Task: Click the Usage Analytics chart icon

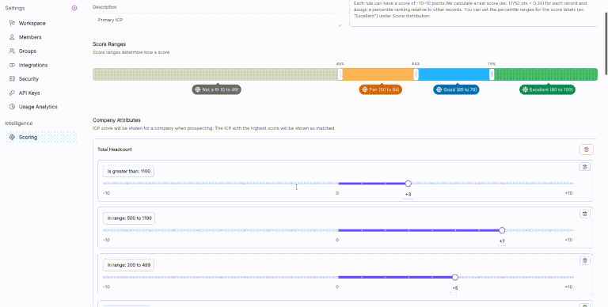Action: coord(12,107)
